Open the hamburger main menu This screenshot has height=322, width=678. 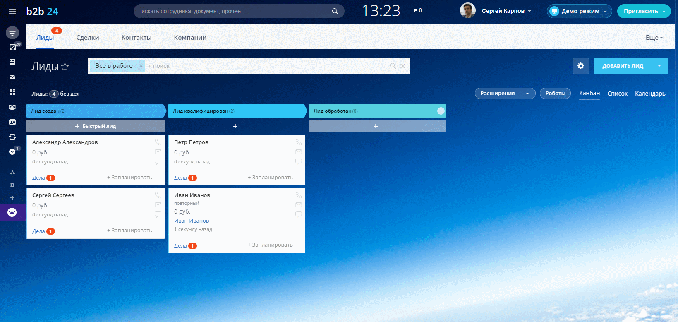[x=12, y=11]
